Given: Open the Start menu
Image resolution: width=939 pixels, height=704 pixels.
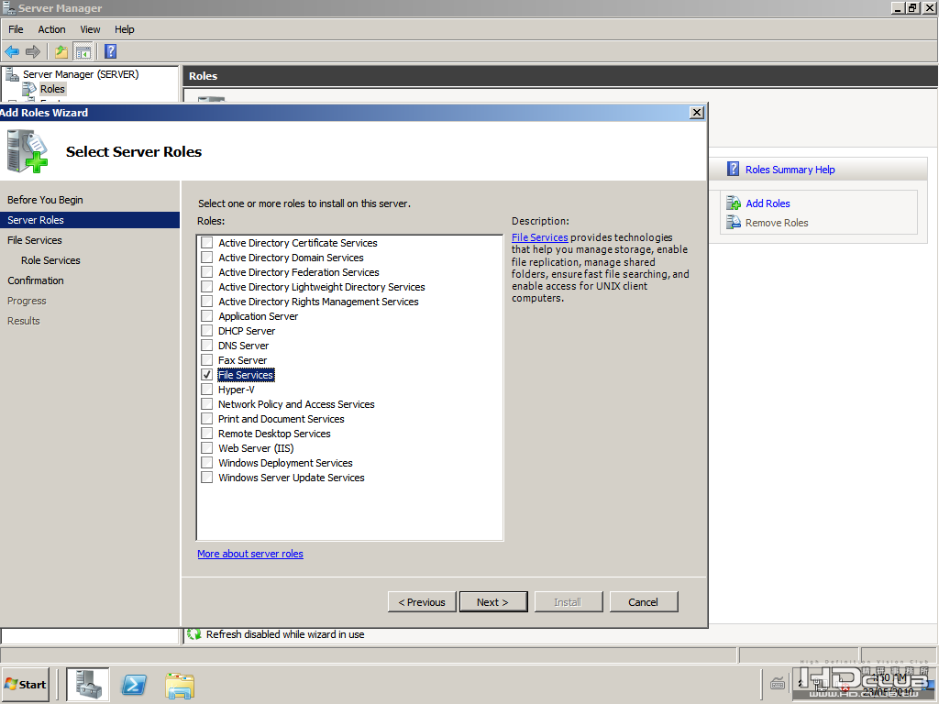Looking at the screenshot, I should click(26, 684).
